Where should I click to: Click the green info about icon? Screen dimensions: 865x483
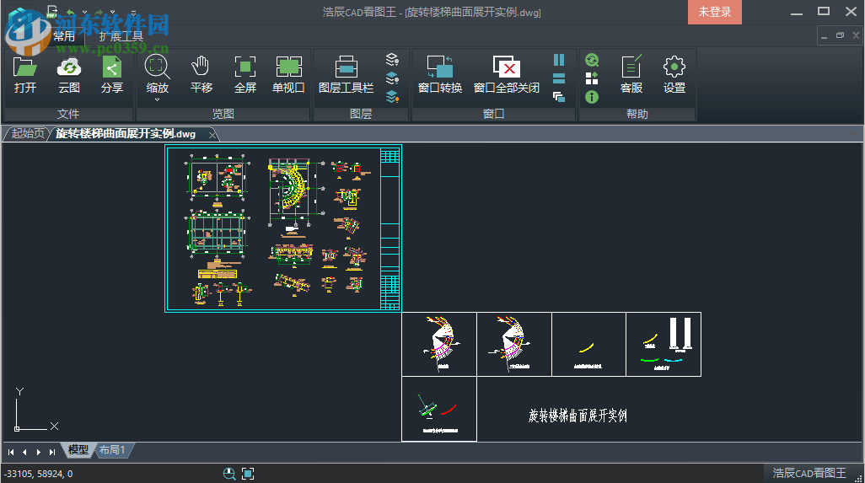[x=592, y=97]
